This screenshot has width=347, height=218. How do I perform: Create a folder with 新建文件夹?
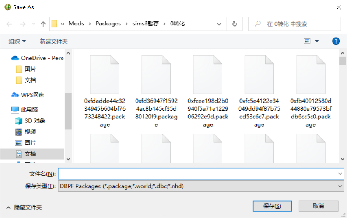(54, 41)
